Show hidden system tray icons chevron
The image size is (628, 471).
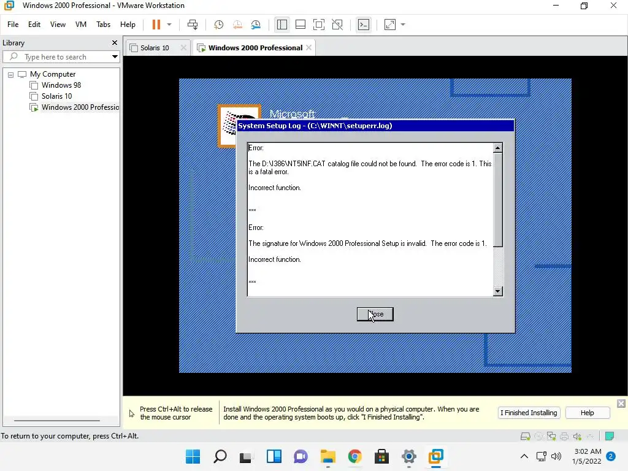[x=524, y=456]
